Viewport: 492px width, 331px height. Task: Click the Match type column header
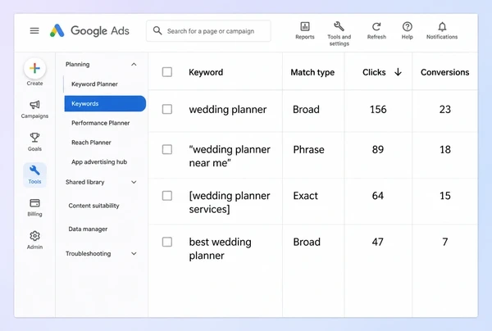click(x=312, y=72)
